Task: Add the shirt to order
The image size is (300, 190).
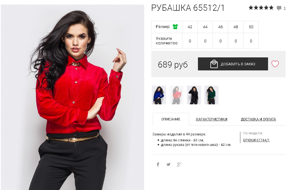Action: tap(233, 64)
